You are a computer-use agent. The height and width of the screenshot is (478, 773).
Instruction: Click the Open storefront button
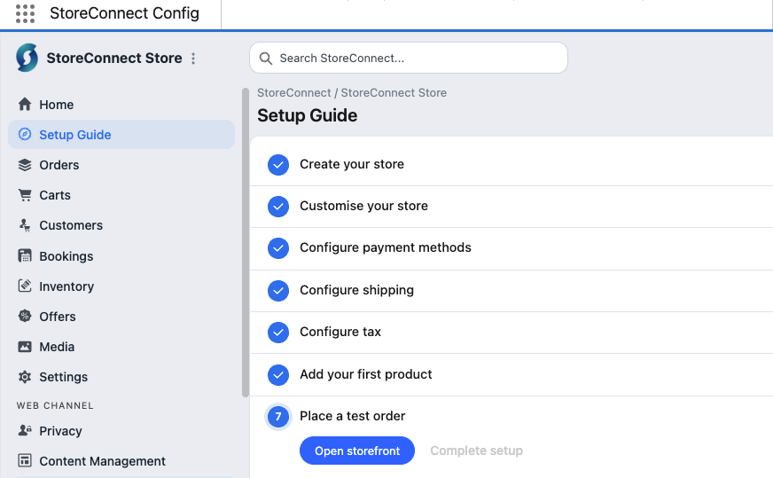coord(357,451)
